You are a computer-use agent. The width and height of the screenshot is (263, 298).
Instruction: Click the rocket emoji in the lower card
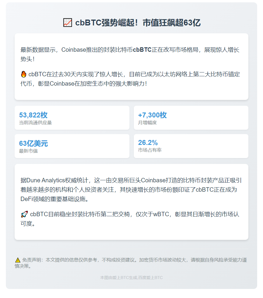coord(24,214)
